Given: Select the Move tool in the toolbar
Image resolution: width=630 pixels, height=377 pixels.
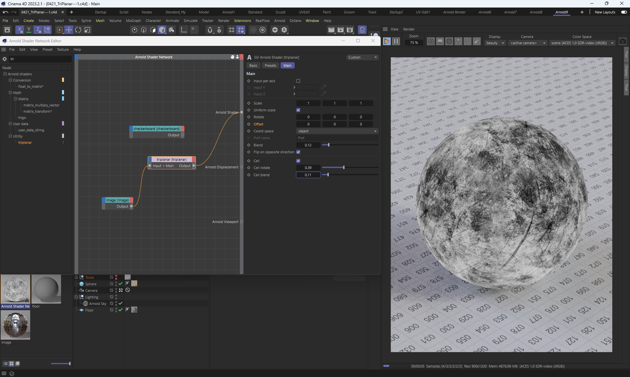Looking at the screenshot, I should (x=69, y=30).
